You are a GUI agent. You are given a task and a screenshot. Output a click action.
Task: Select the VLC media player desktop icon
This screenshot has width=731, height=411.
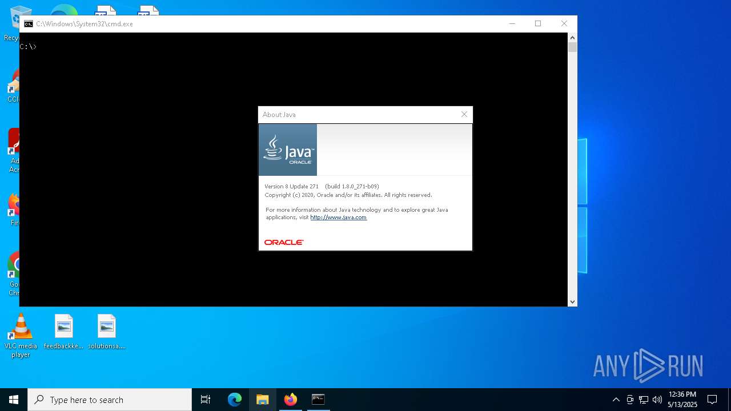(x=21, y=336)
